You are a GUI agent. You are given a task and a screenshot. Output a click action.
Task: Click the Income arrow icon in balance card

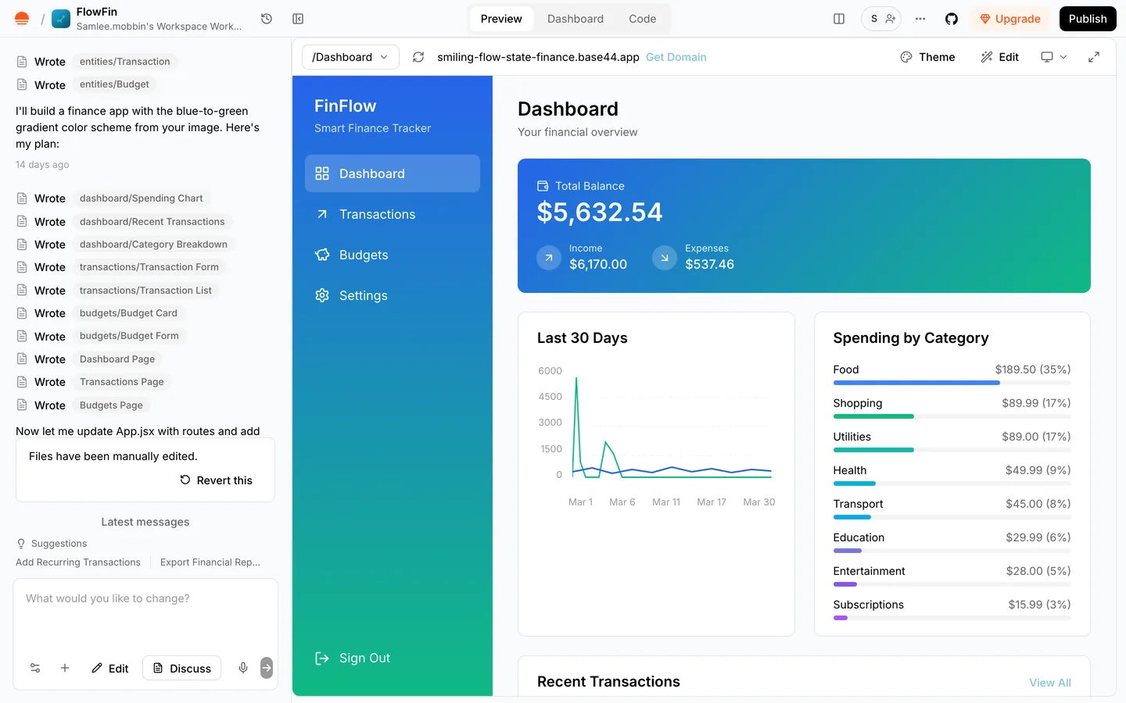549,257
